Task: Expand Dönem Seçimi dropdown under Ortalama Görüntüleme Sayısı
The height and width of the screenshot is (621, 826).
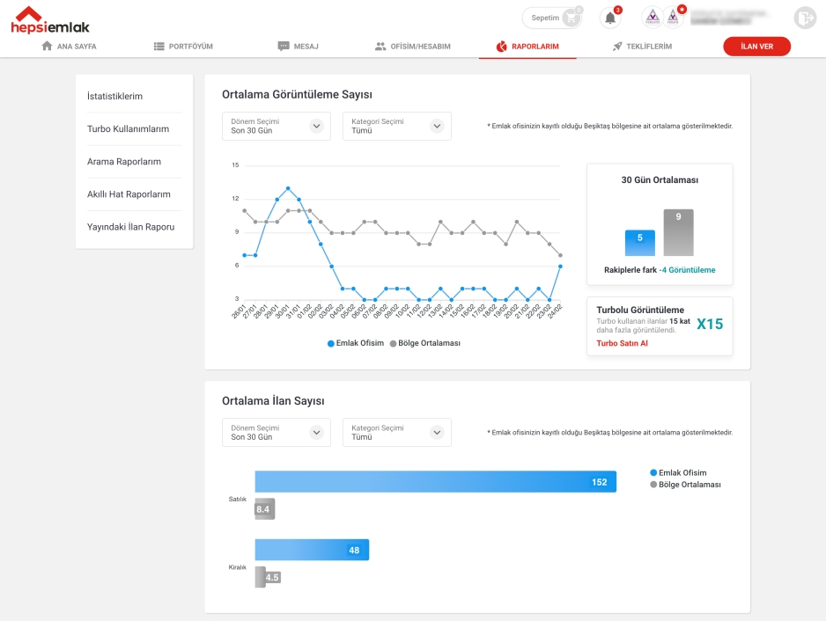Action: 277,126
